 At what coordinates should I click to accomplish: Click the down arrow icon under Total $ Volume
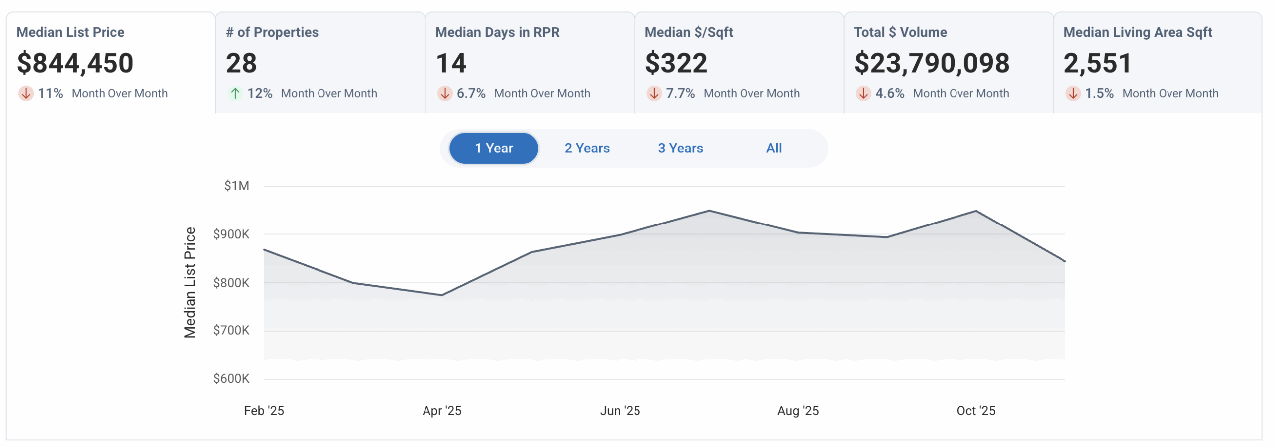point(863,93)
